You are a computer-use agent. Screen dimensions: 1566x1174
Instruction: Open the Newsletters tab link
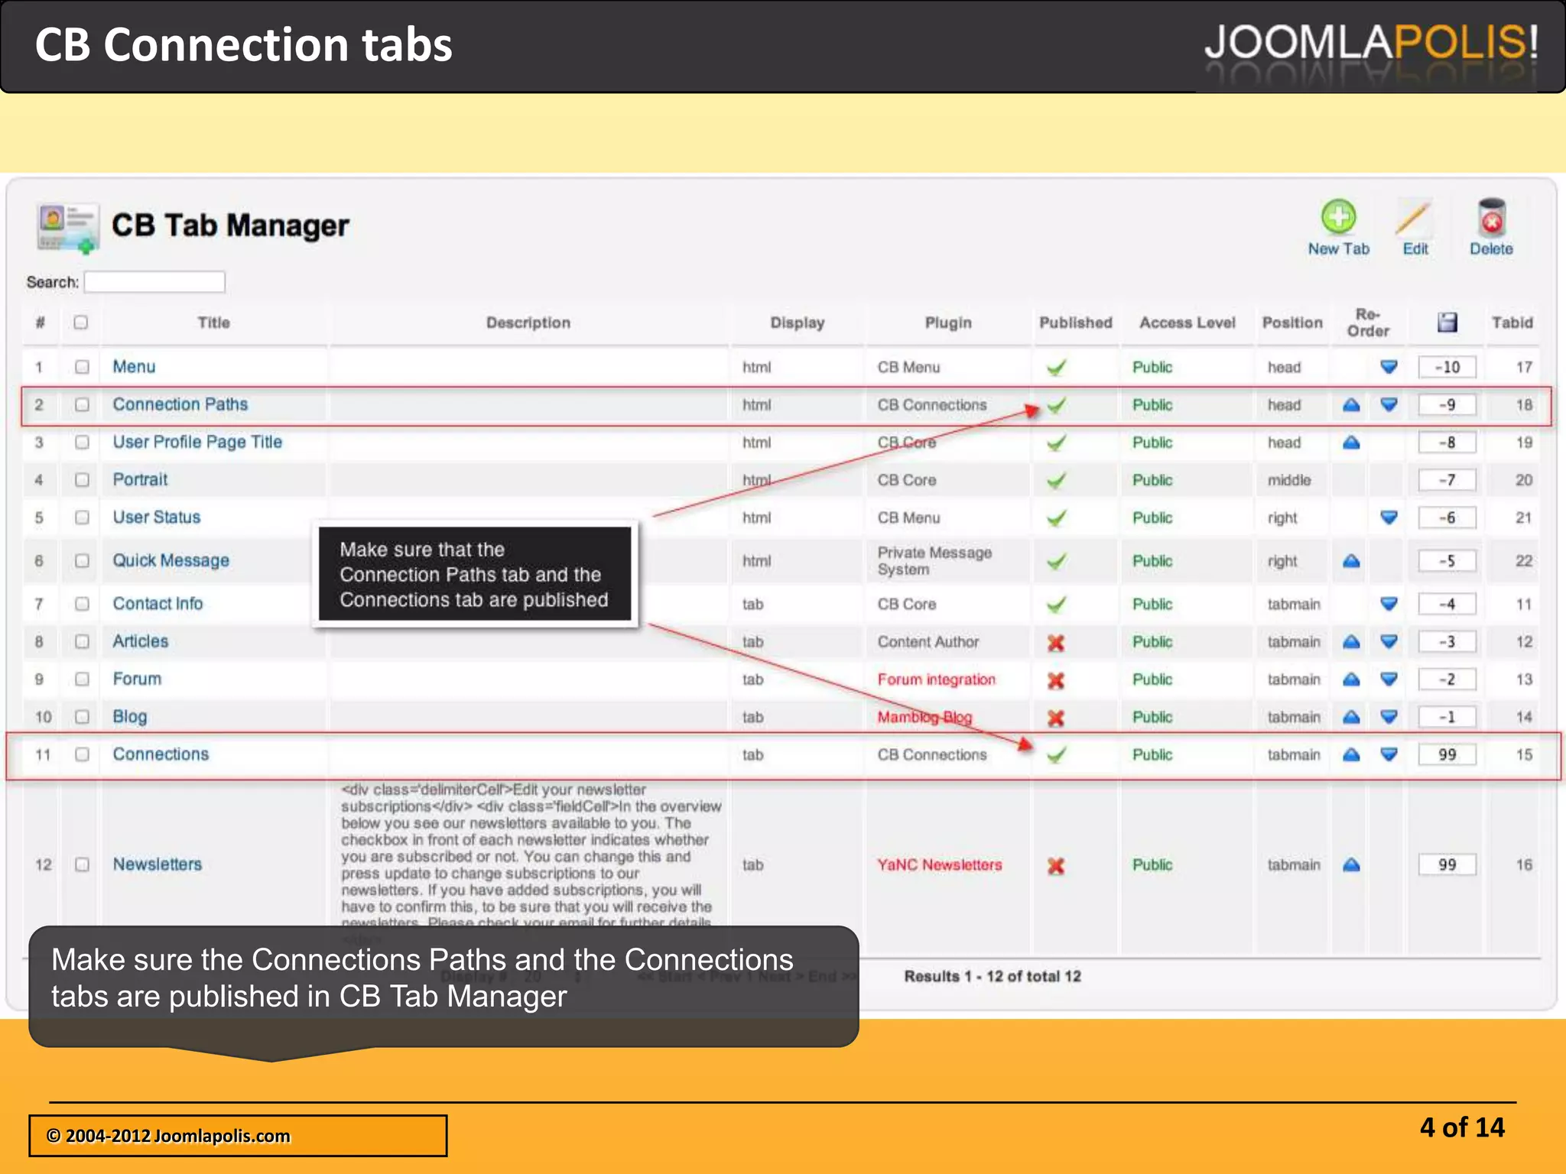158,864
